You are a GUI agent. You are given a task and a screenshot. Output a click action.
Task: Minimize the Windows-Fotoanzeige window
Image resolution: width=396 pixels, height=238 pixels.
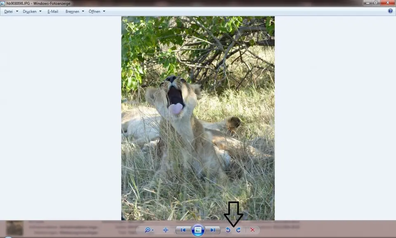tap(368, 3)
